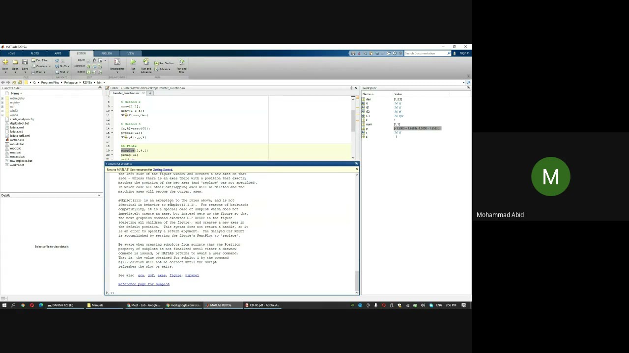This screenshot has height=353, width=629.
Task: Select variable den in Workspace
Action: coord(369,99)
